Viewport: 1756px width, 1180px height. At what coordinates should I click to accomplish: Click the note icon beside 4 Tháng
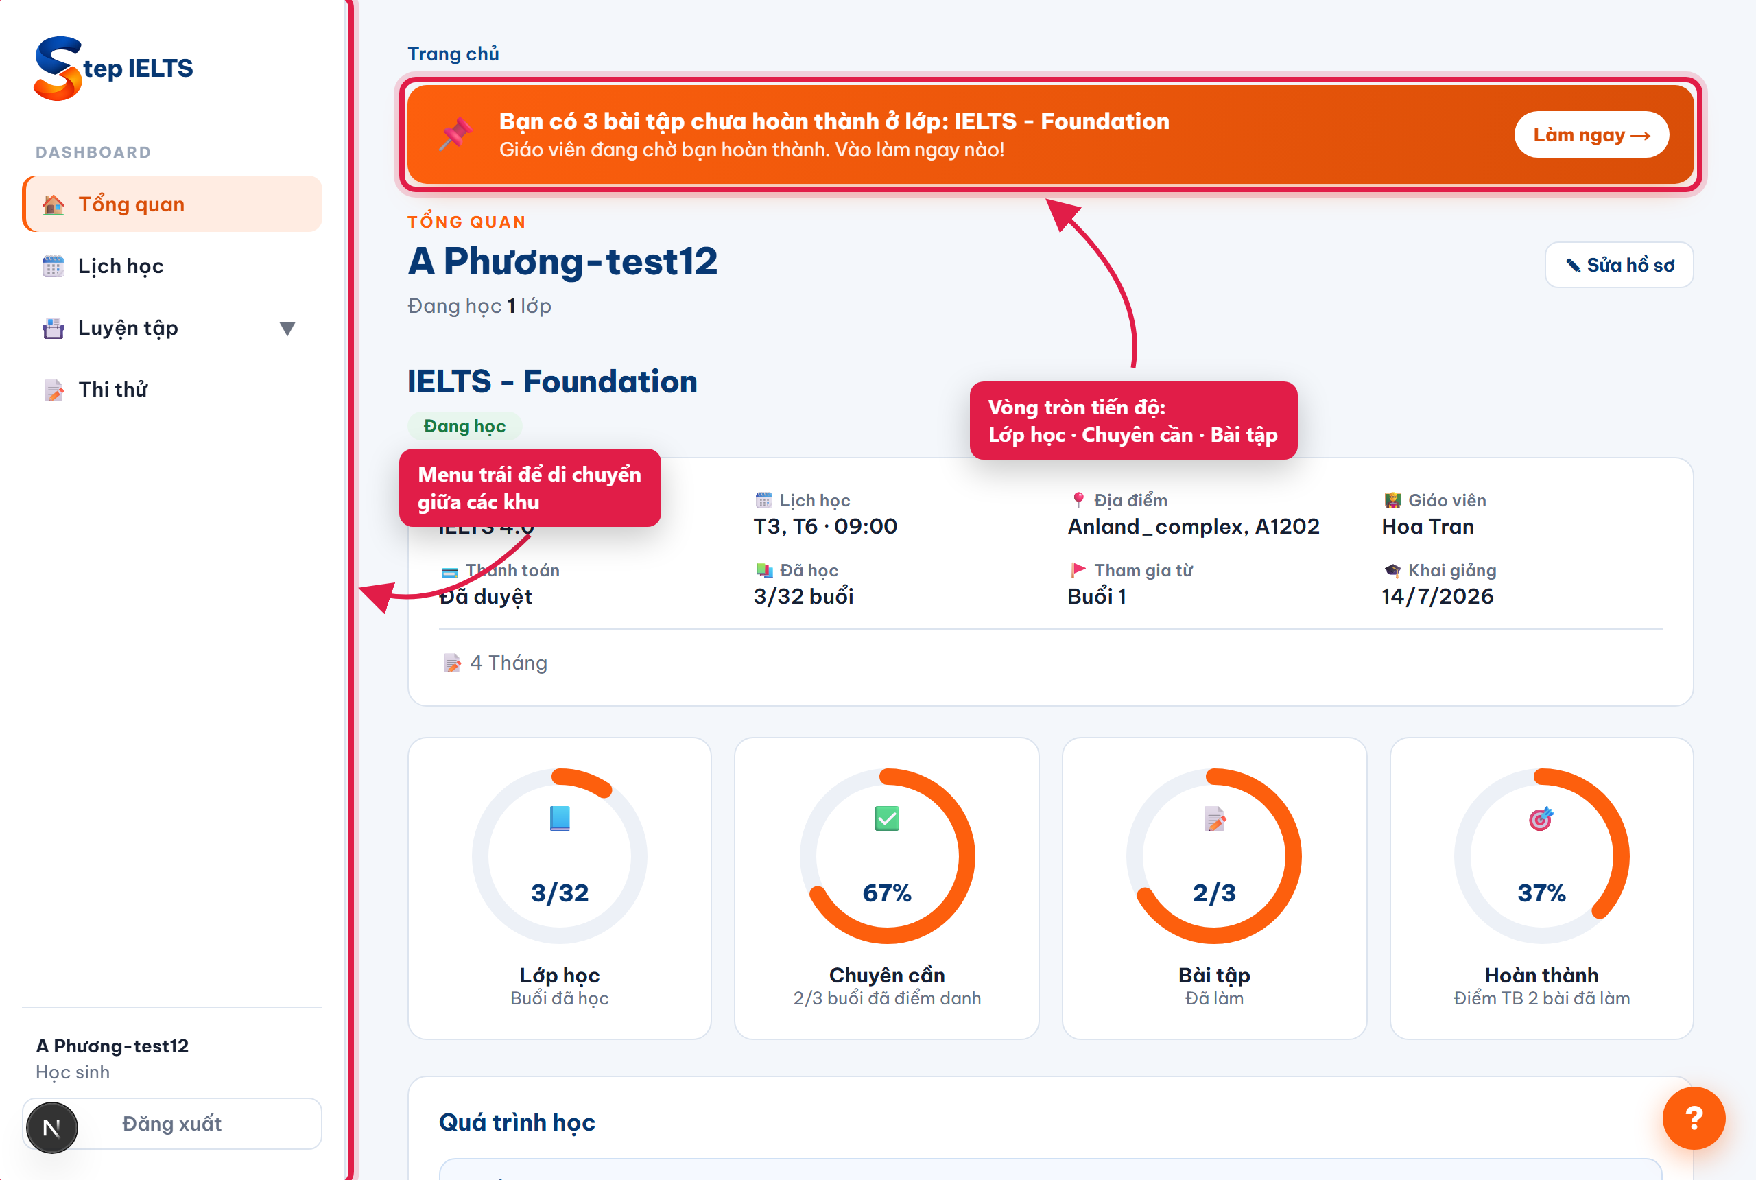(452, 663)
